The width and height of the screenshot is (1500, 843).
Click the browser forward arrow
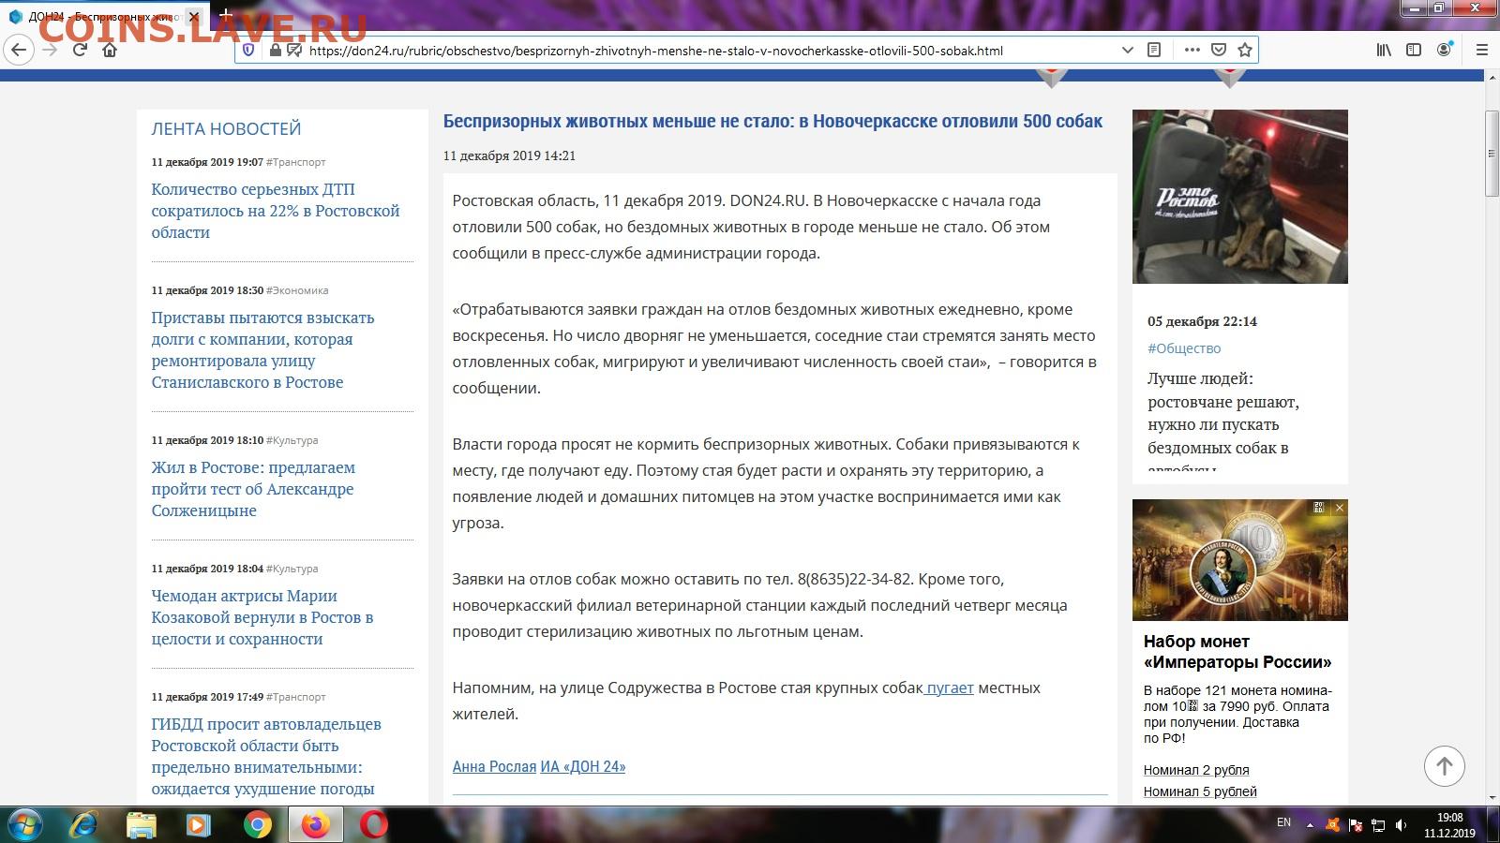pos(50,50)
